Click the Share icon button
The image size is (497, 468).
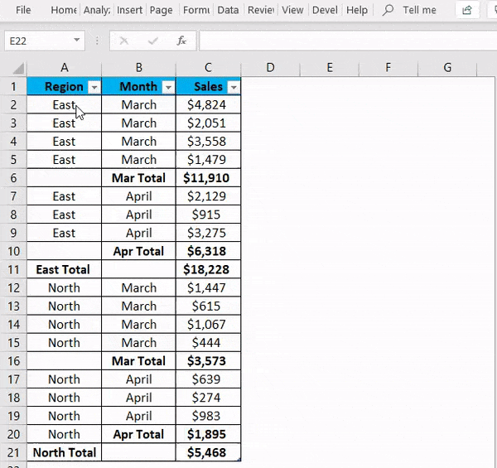click(467, 10)
